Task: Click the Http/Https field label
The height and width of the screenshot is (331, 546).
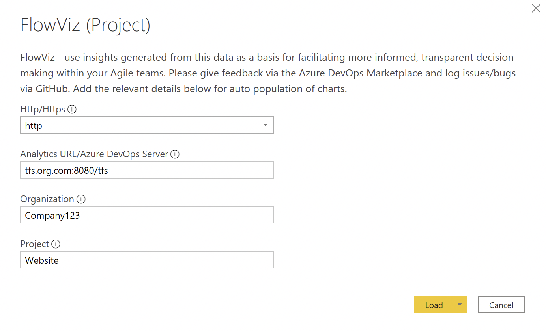Action: 43,110
